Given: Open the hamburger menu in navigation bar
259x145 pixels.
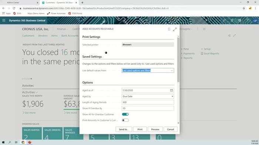Looking at the screenshot, I should [204, 29].
